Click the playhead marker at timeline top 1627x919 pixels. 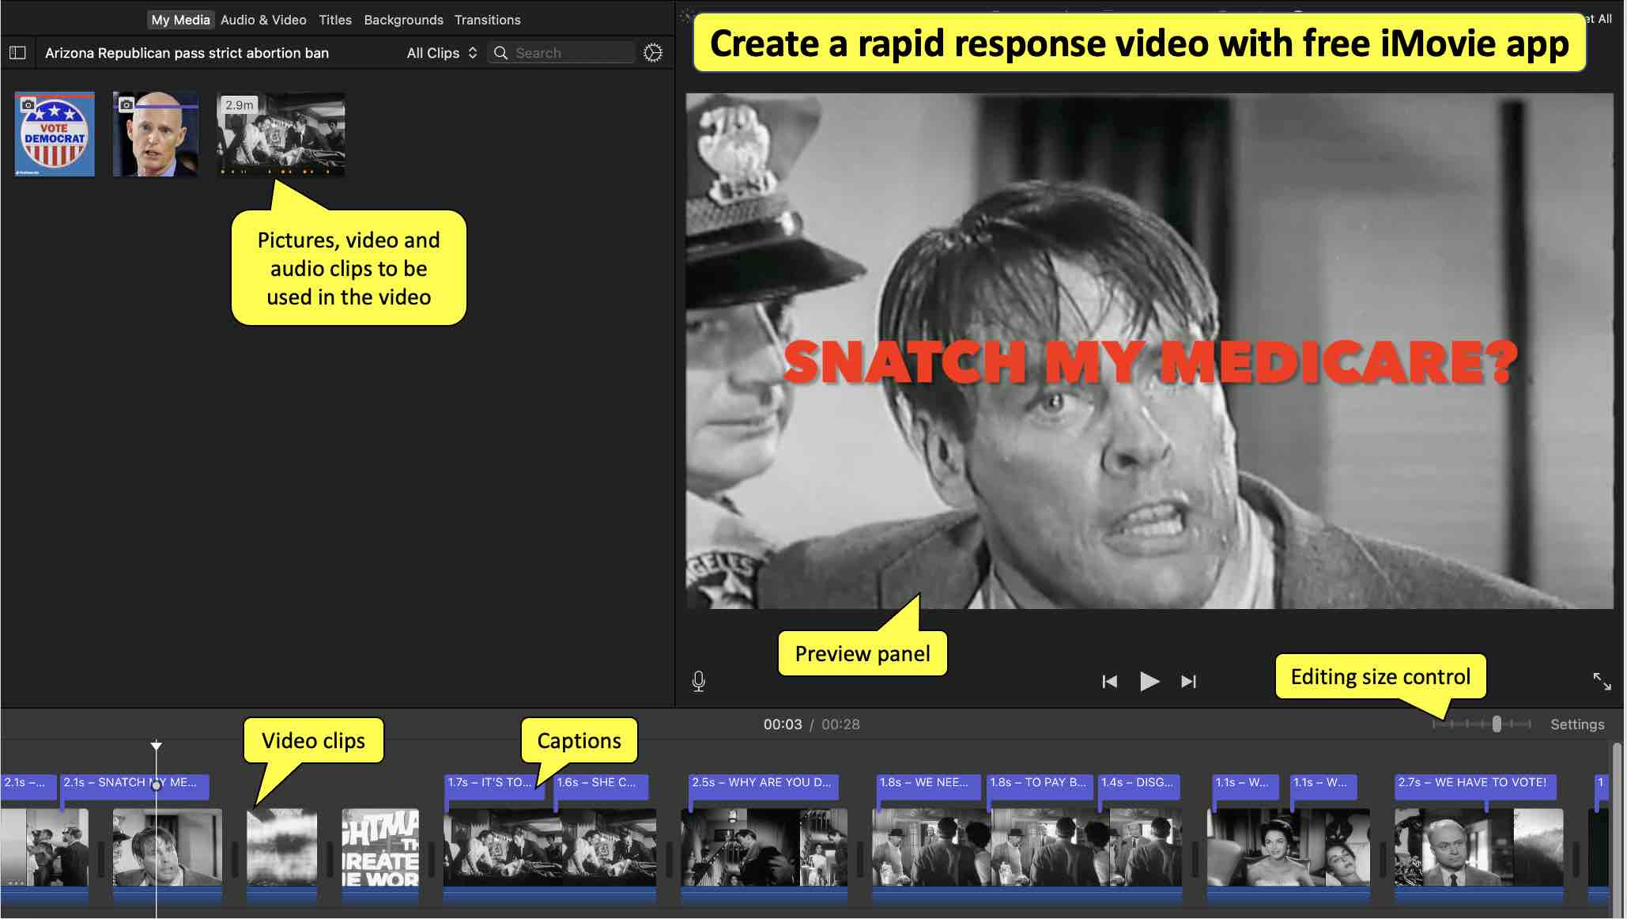click(x=157, y=745)
